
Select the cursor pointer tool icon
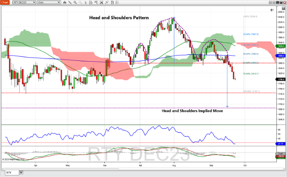coord(86,3)
